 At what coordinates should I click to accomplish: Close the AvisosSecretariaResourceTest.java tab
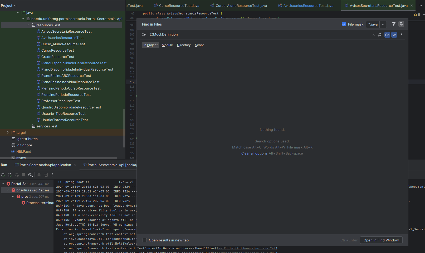tap(412, 6)
